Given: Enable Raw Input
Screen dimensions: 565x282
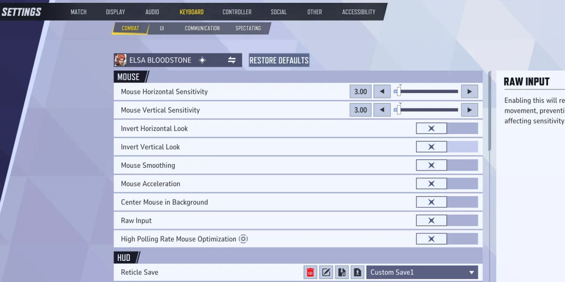Looking at the screenshot, I should (x=431, y=220).
